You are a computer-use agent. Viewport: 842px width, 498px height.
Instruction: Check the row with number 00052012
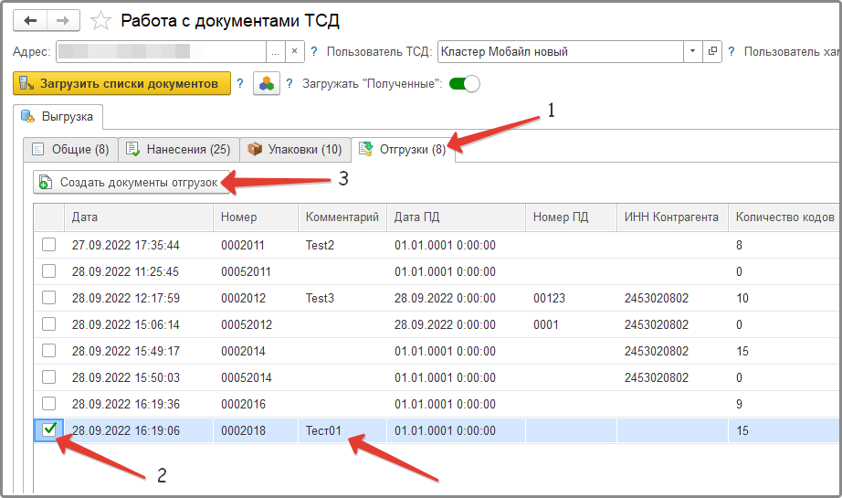click(x=49, y=324)
